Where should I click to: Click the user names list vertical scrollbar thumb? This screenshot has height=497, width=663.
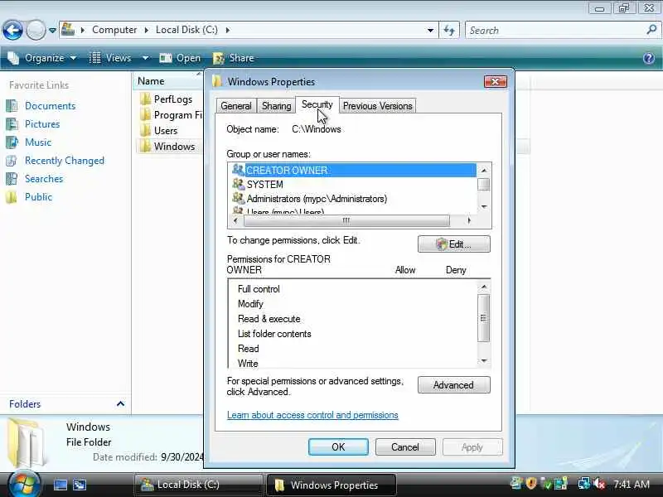484,184
